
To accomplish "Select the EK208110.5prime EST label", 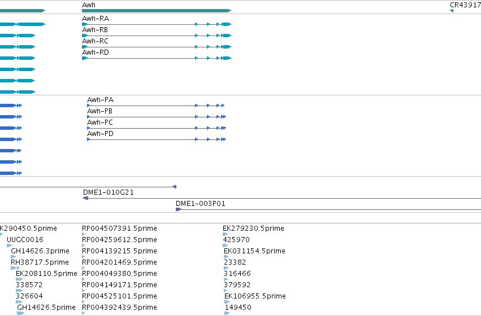I will point(46,274).
